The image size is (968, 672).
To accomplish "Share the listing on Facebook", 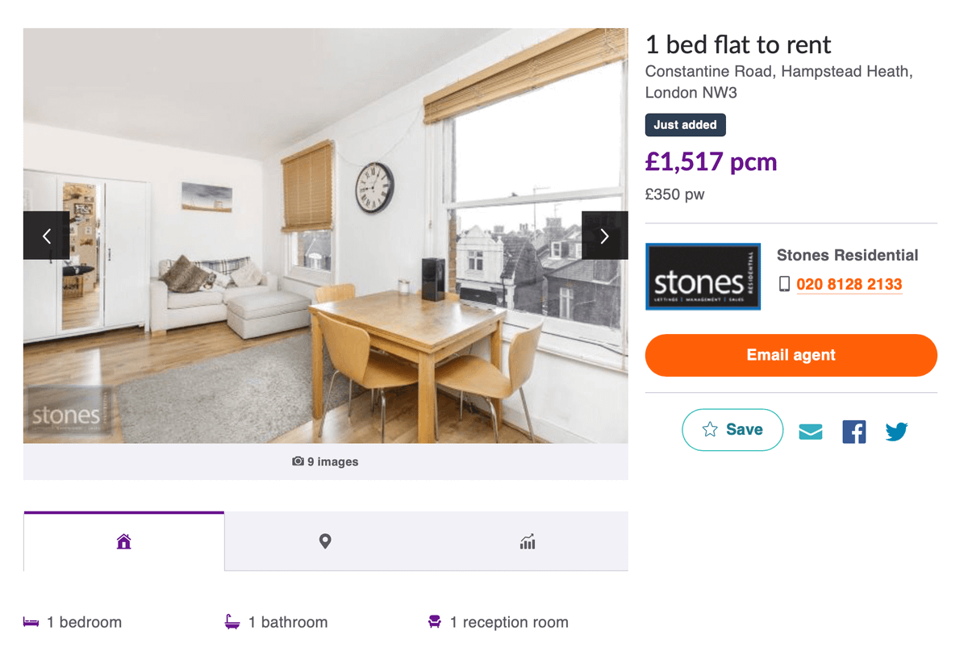I will 853,432.
